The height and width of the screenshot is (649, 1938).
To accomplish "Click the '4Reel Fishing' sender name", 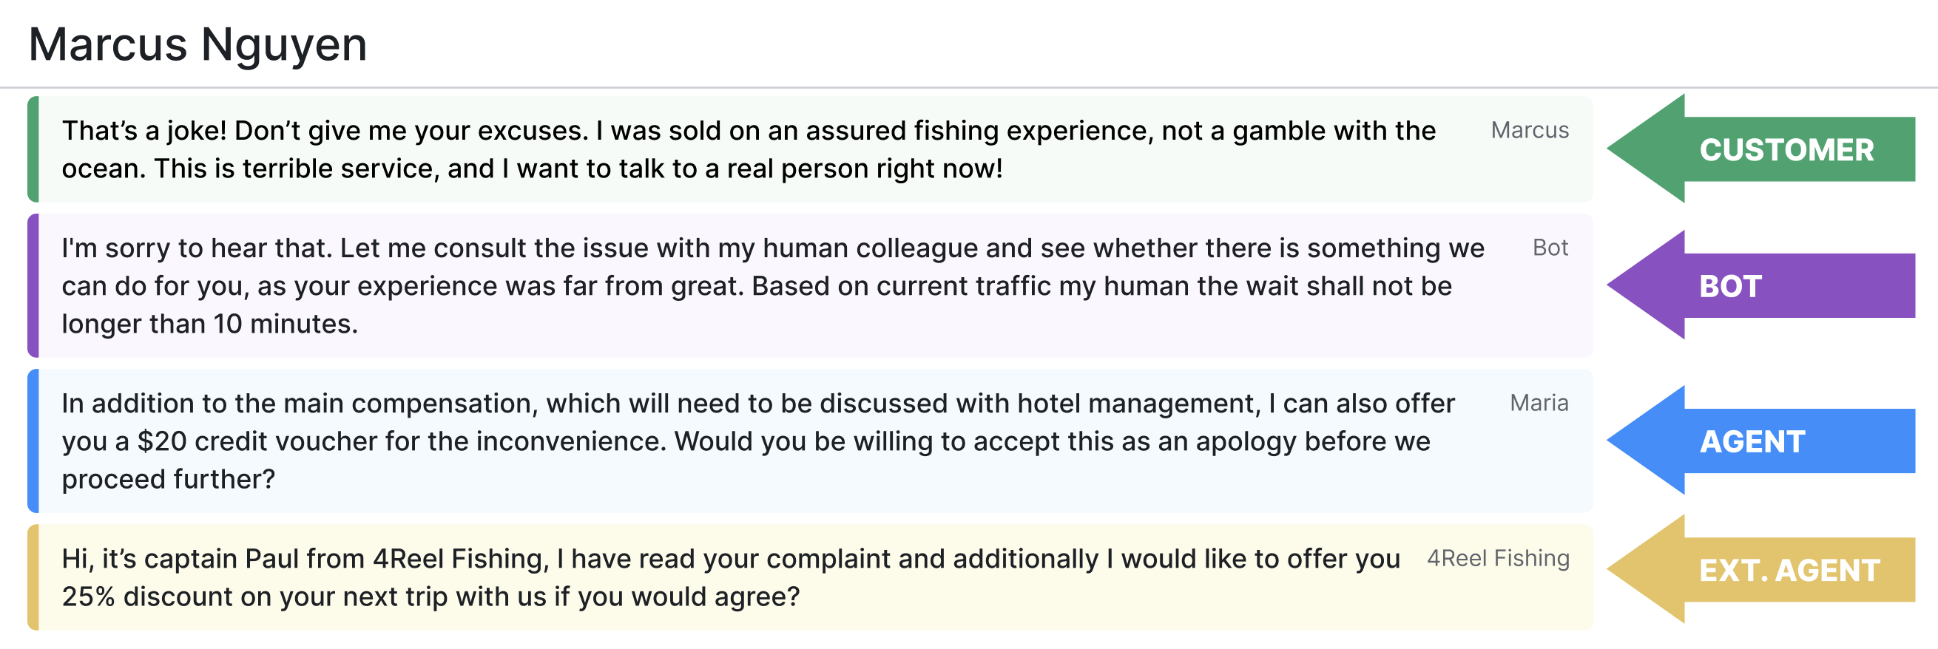I will click(1498, 558).
